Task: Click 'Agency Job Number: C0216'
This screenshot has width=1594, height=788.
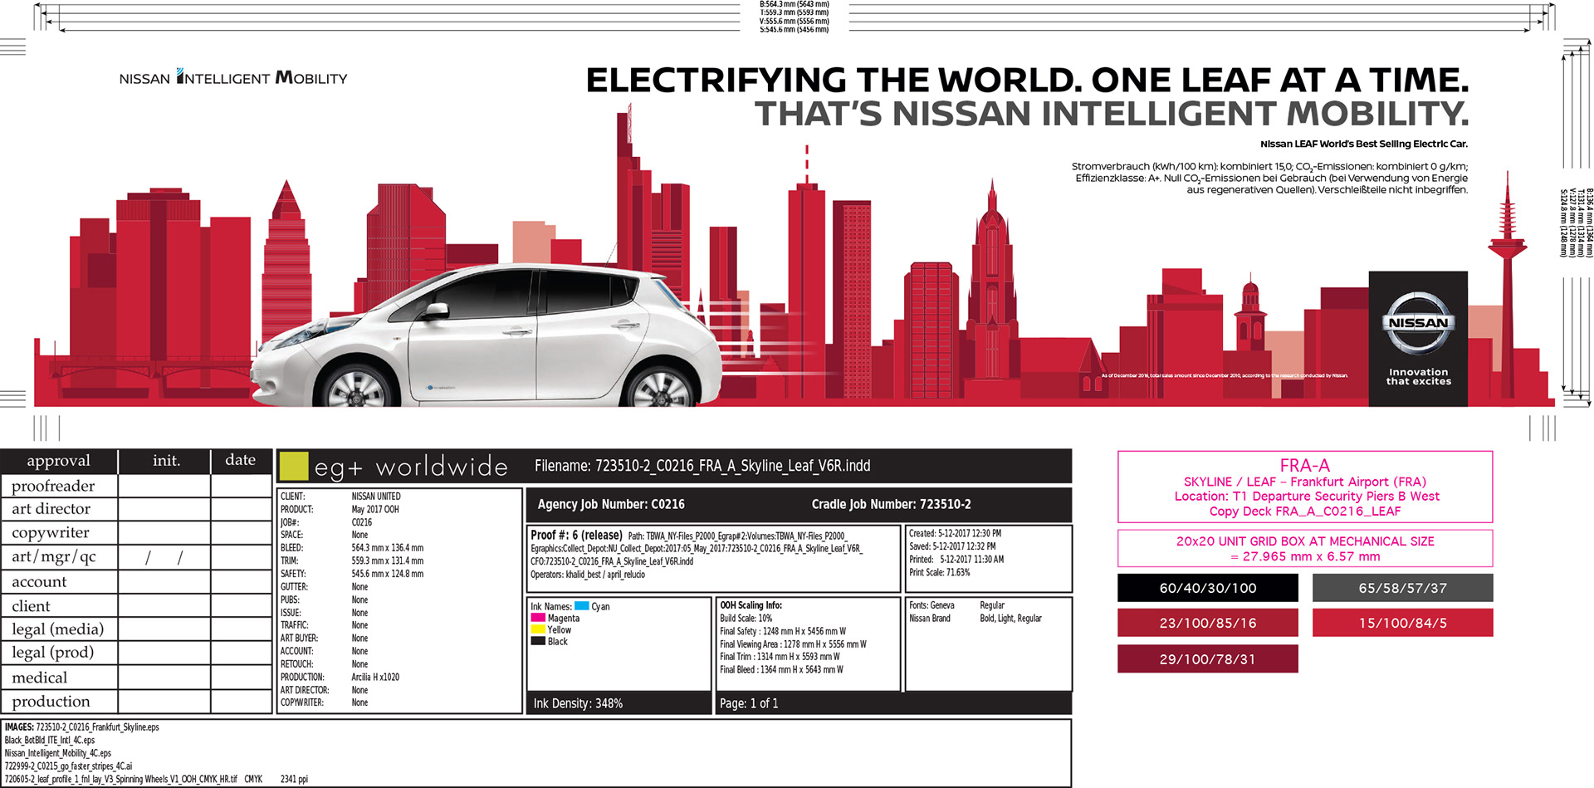Action: 611,504
